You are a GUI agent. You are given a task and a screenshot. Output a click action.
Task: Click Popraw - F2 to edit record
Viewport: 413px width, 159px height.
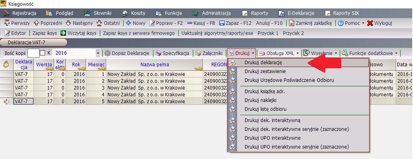tap(166, 23)
